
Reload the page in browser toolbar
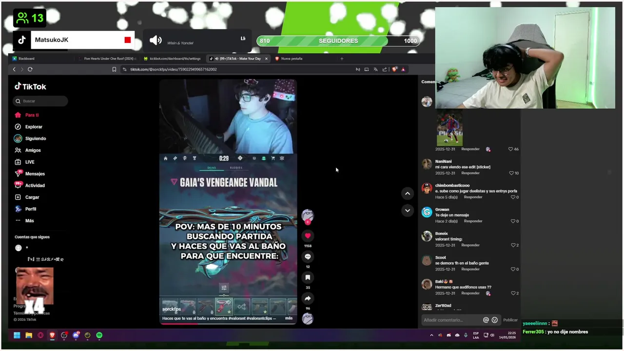(30, 69)
